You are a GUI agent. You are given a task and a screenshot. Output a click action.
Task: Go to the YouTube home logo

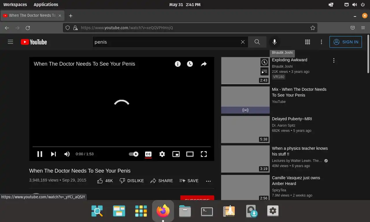click(x=34, y=42)
